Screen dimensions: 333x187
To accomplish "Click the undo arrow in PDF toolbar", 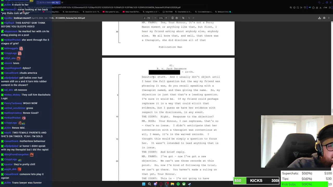I will 189,18.
